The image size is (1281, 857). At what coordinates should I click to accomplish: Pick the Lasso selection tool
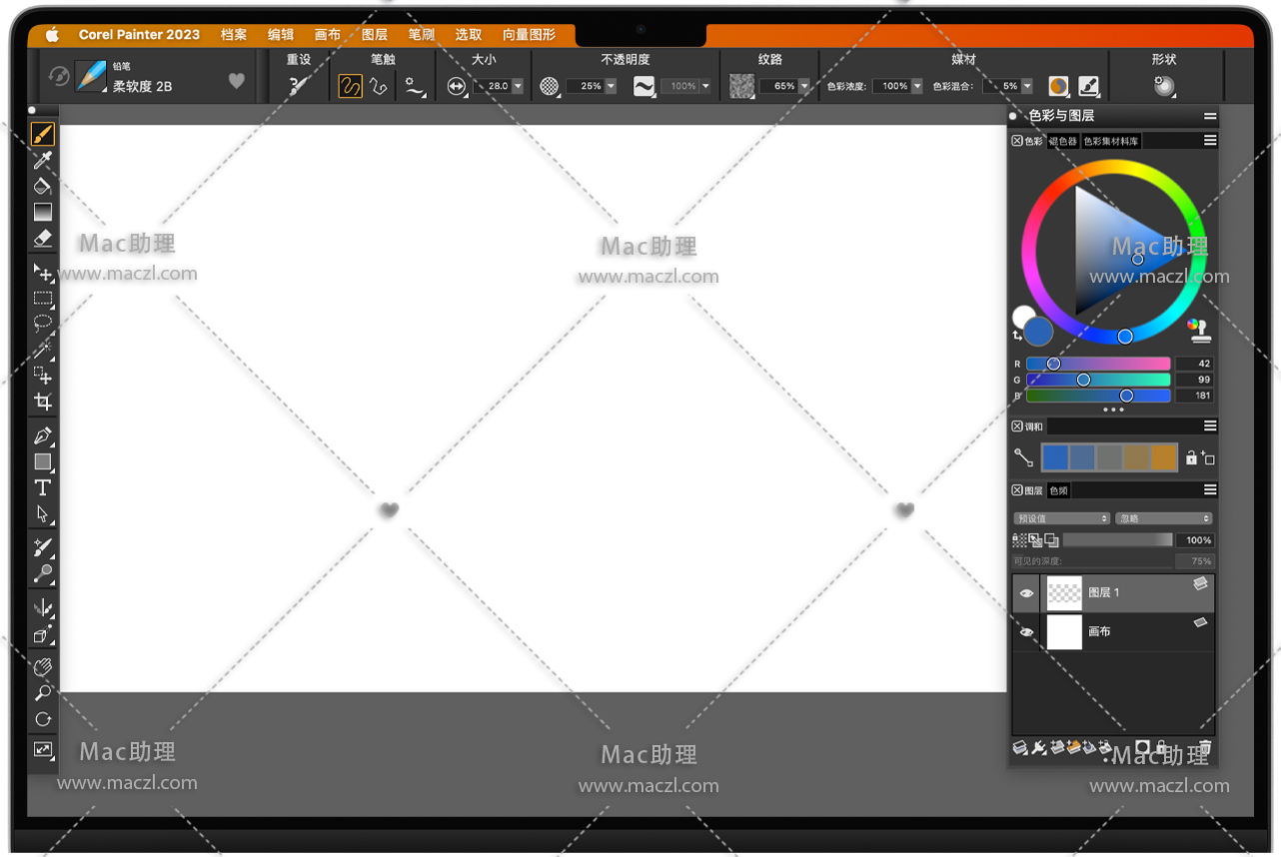pos(42,324)
